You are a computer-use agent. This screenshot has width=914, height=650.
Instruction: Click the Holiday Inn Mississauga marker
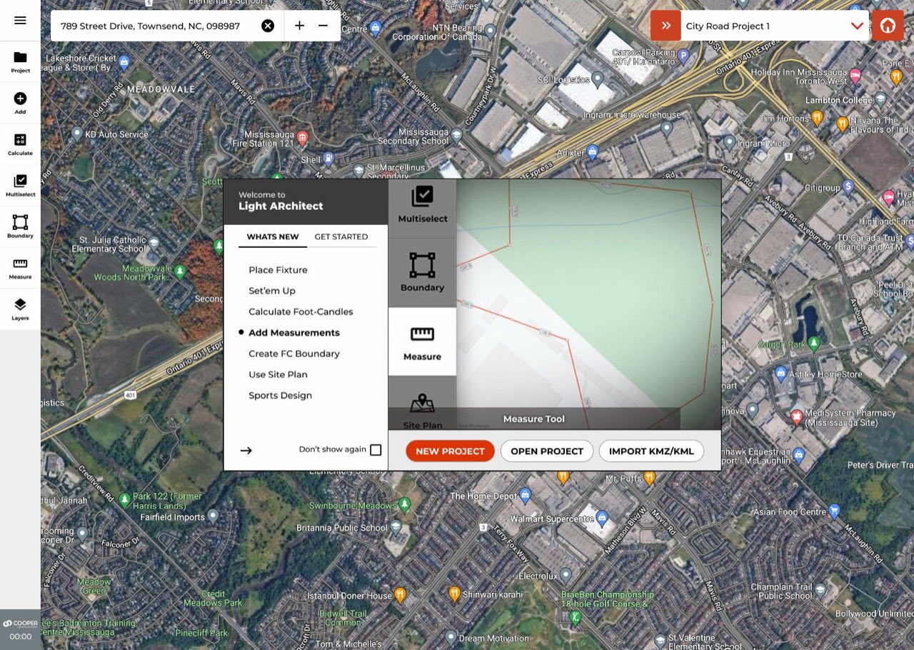[x=855, y=76]
